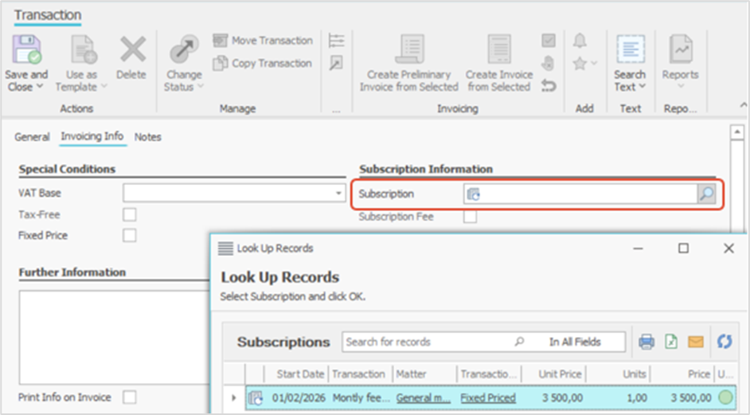Click the Subscription lookup magnifier icon

coord(706,194)
